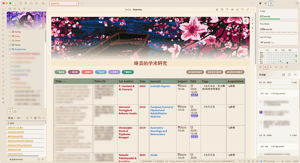300x163 pixels.
Task: Open search from the left ribbon
Action: pyautogui.click(x=3, y=10)
